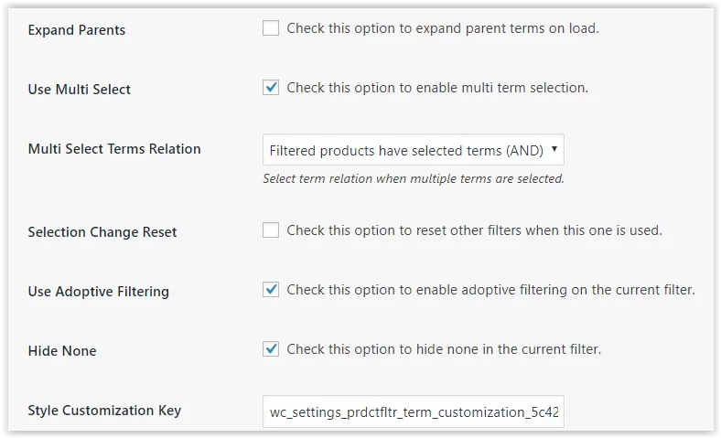Click text 'expand parent terms on load'

(507, 28)
